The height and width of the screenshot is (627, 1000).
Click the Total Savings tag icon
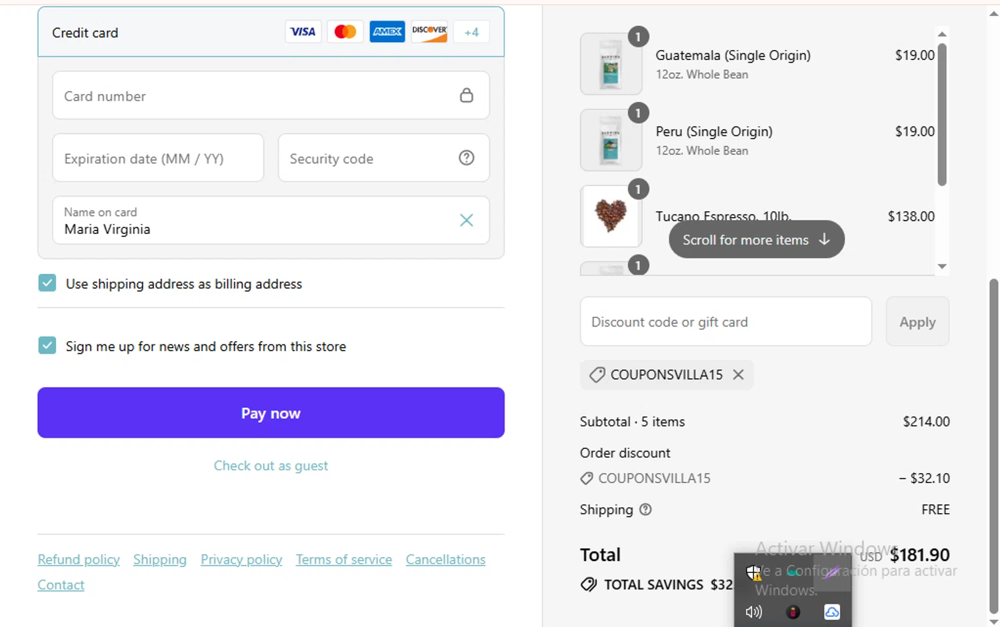(x=589, y=584)
